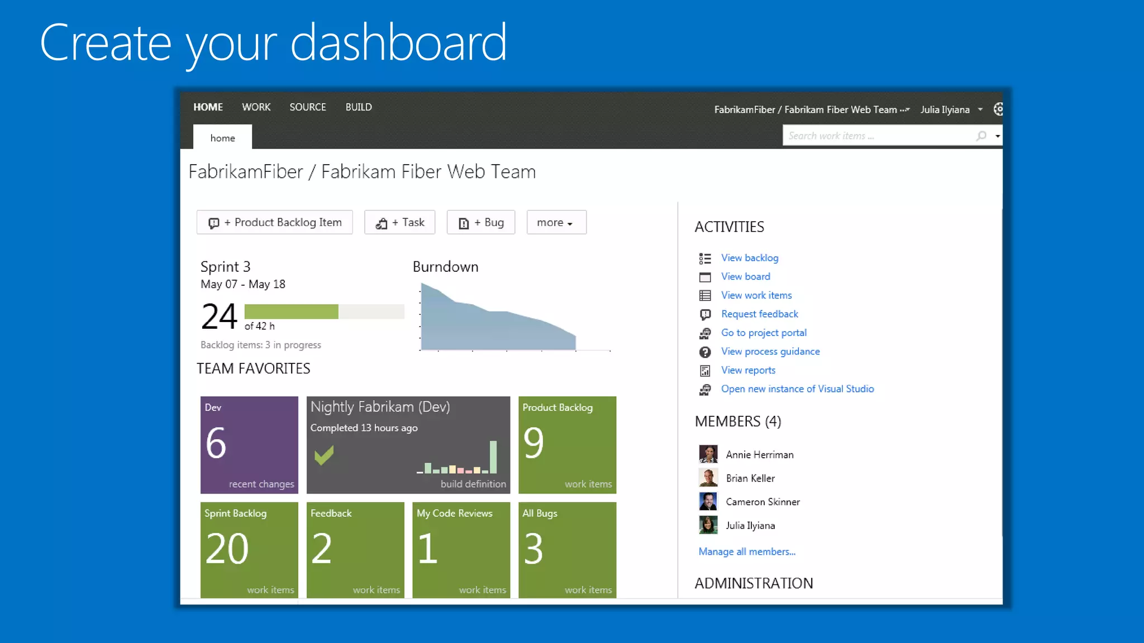Click the process guidance question mark icon
Viewport: 1144px width, 643px height.
[x=705, y=352]
